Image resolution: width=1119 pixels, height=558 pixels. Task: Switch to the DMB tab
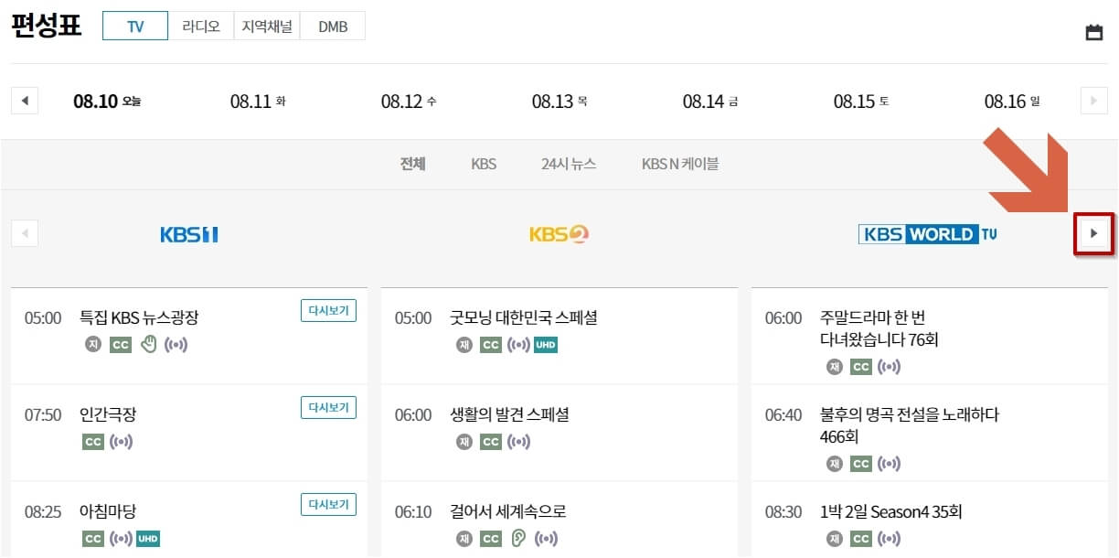coord(333,26)
